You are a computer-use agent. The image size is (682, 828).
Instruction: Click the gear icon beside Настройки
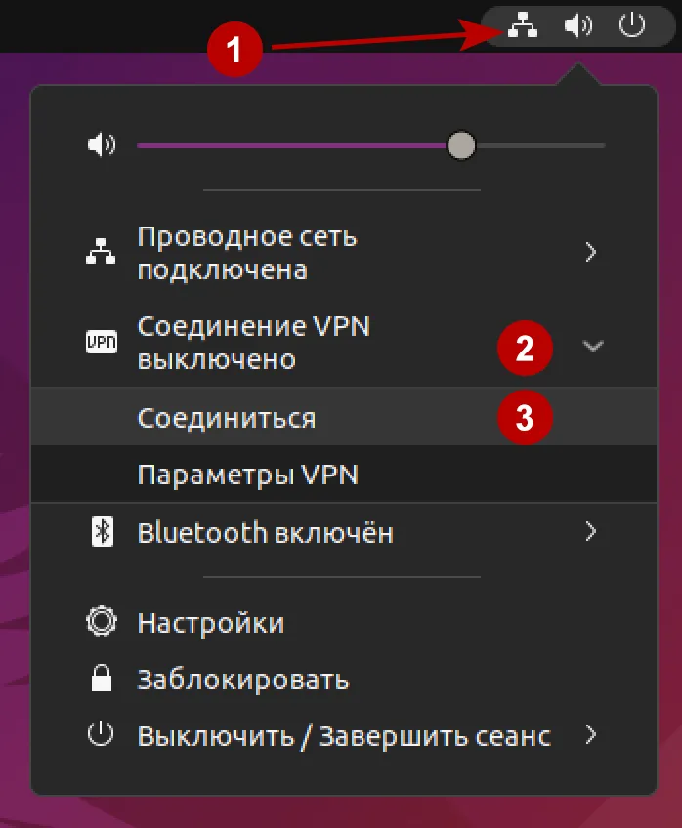click(103, 622)
